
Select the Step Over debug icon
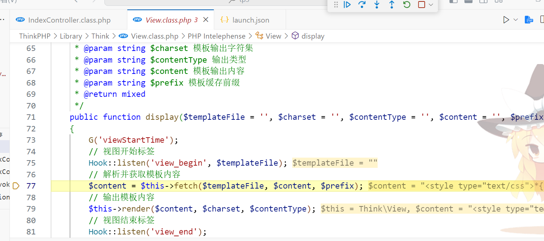tap(362, 5)
